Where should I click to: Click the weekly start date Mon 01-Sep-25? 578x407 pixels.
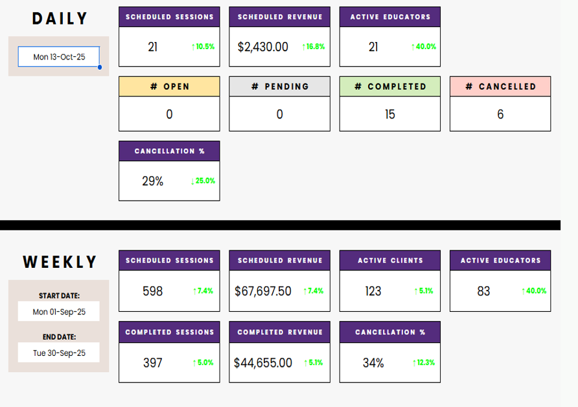pos(58,311)
